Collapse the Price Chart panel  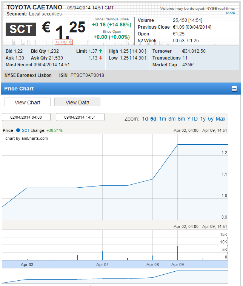click(234, 89)
